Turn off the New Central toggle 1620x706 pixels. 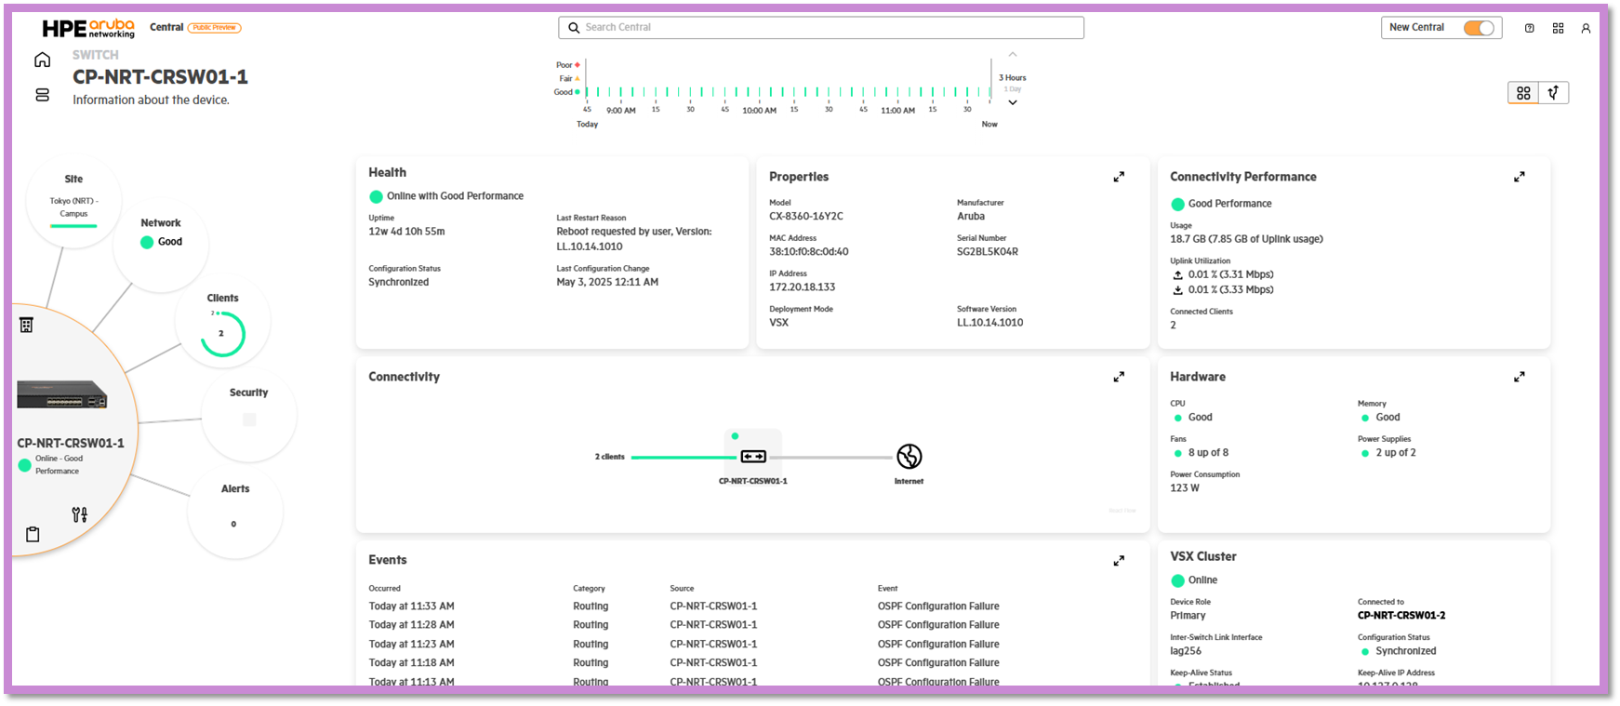pyautogui.click(x=1479, y=28)
